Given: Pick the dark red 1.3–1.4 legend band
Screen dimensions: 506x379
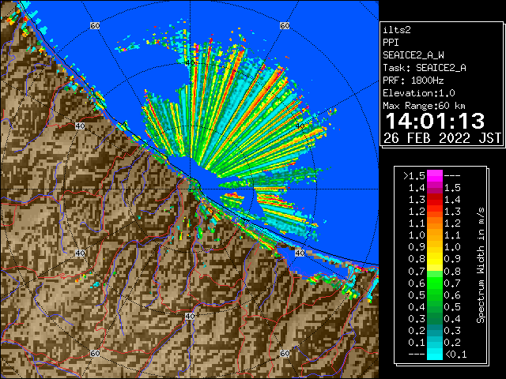Looking at the screenshot, I should click(435, 200).
